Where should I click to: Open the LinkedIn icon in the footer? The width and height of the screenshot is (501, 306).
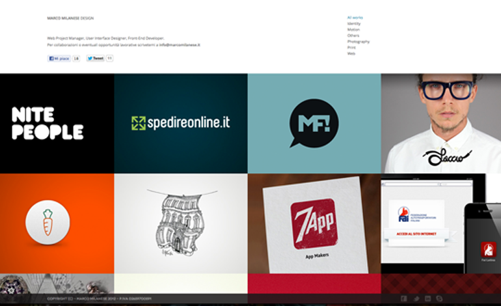tap(428, 299)
